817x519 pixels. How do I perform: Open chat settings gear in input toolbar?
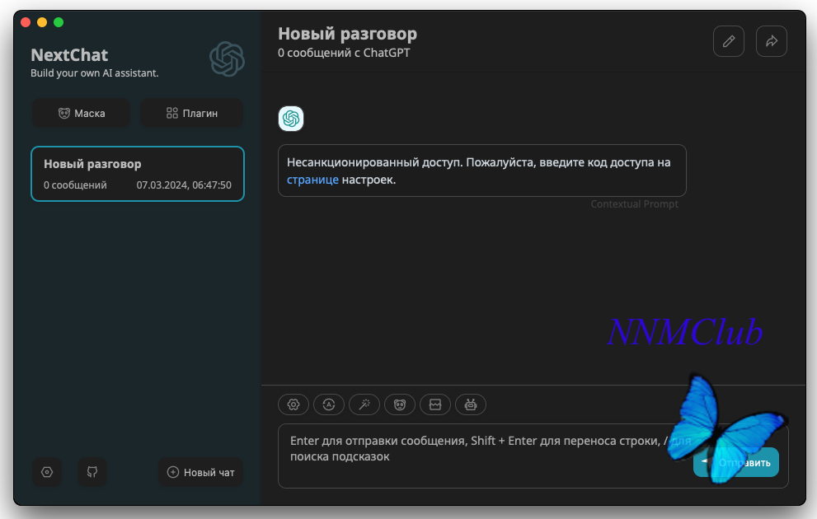click(x=293, y=404)
